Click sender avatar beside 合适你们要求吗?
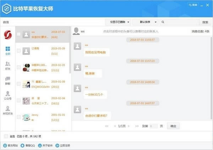The width and height of the screenshot is (213, 150). coord(77,110)
